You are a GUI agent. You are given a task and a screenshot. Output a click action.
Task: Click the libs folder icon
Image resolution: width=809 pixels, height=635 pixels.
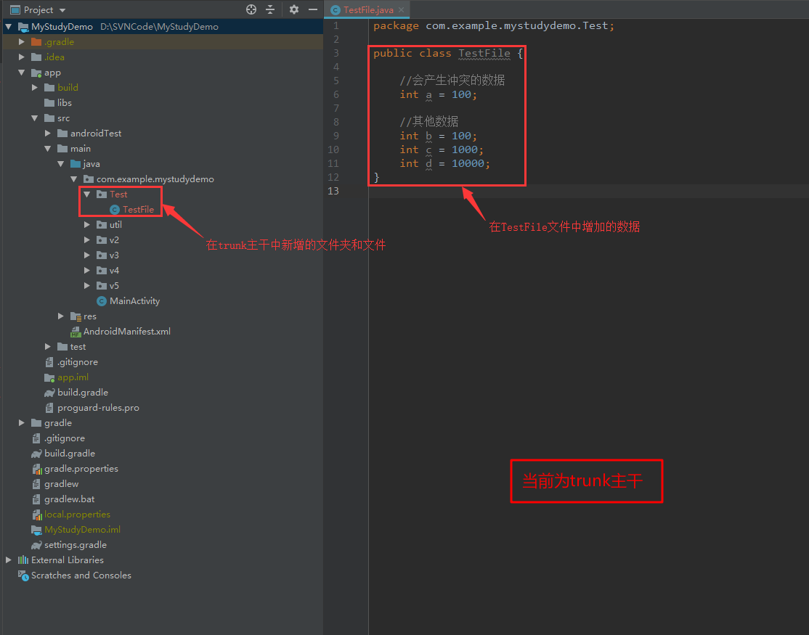pyautogui.click(x=49, y=102)
